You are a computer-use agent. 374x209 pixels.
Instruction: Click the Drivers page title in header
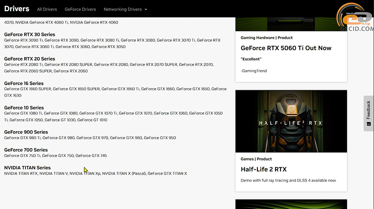coord(17,9)
